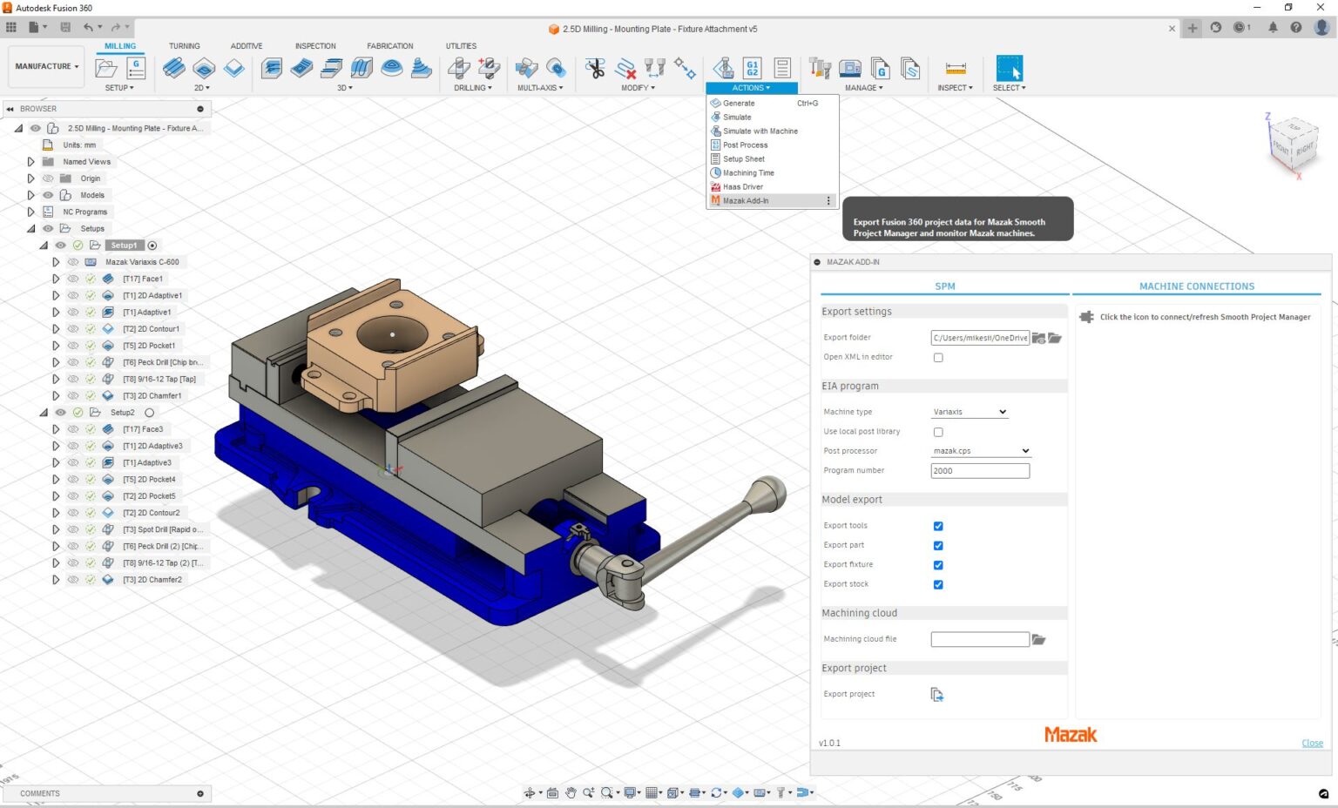This screenshot has height=808, width=1338.
Task: Click the Close link in the Mazak Add-In panel
Action: click(1312, 743)
